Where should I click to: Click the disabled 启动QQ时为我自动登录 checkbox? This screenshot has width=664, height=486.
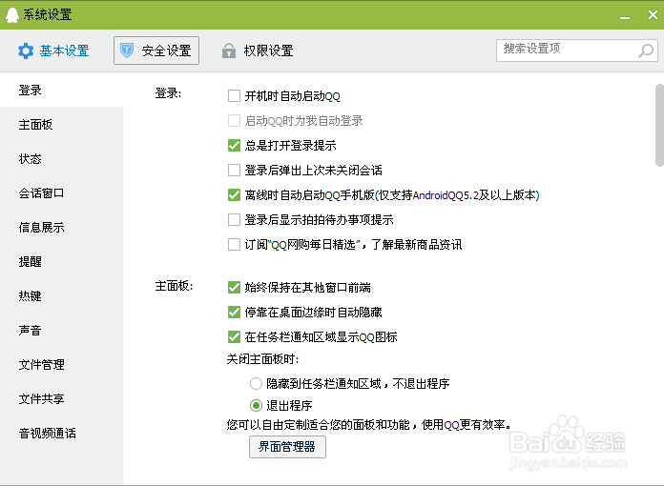234,121
